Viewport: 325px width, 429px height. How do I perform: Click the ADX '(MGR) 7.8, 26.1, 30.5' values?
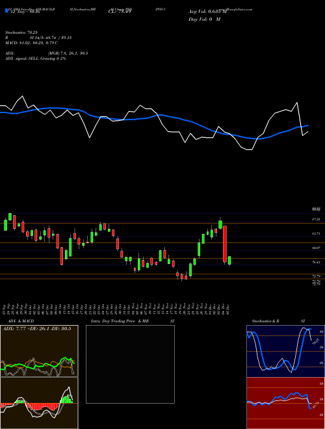68,53
